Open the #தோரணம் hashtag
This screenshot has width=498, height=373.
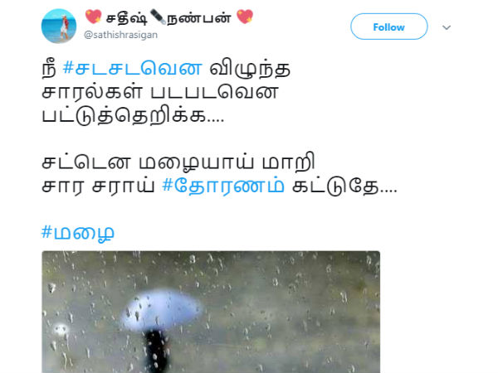pos(223,186)
